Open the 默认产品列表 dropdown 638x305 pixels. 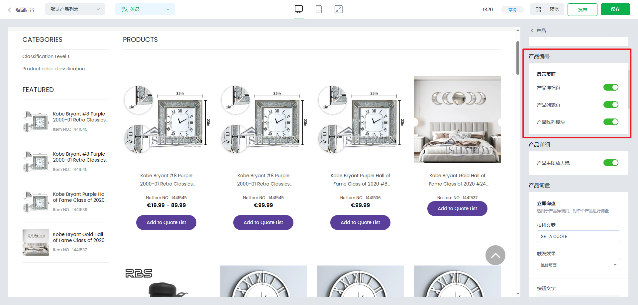point(75,9)
